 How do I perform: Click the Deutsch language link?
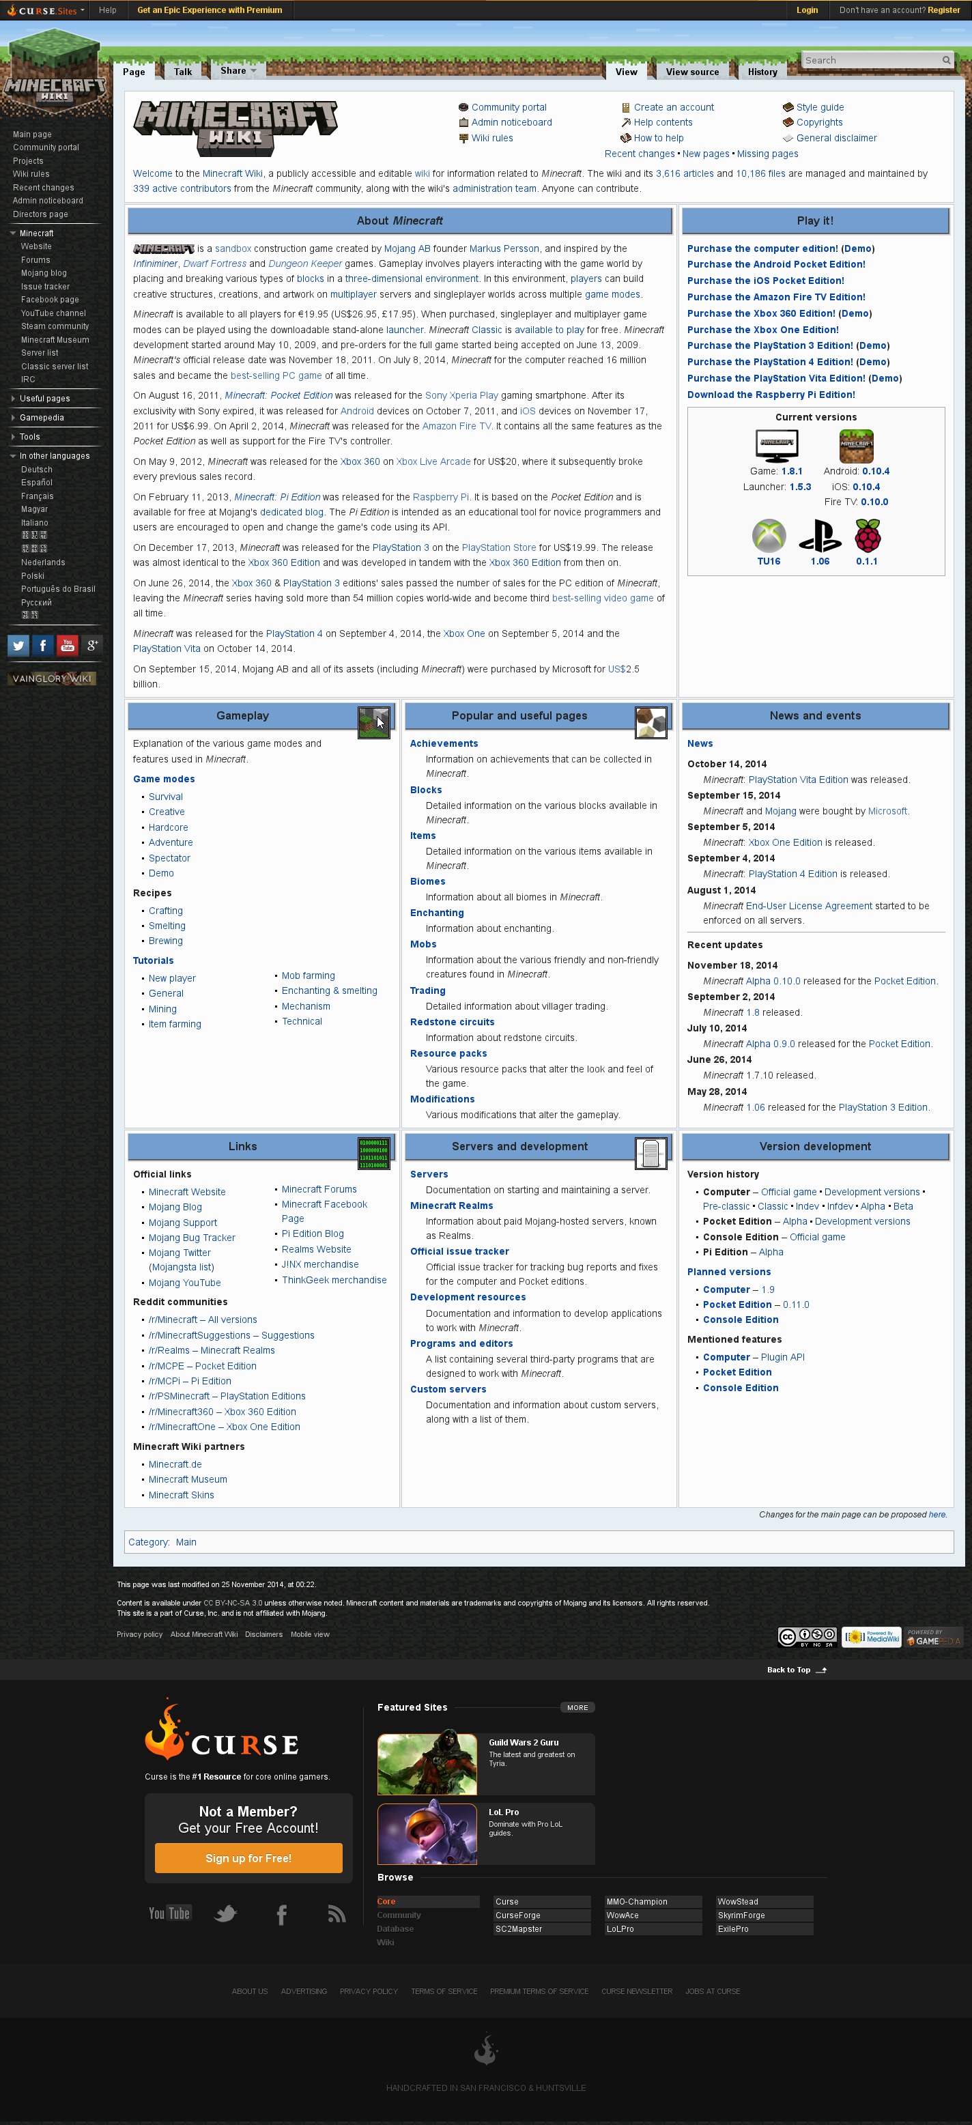[x=36, y=470]
